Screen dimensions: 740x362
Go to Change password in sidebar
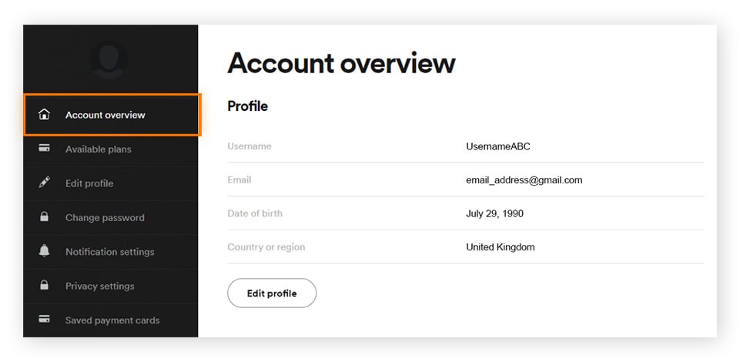pos(111,217)
